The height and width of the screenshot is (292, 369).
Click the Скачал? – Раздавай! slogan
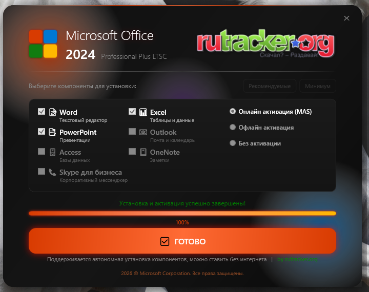pos(289,55)
